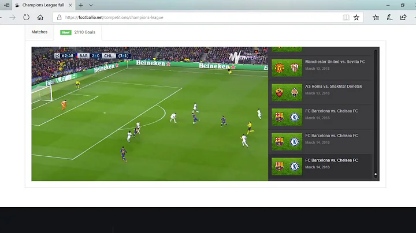Click the padlock site info icon

(x=59, y=17)
